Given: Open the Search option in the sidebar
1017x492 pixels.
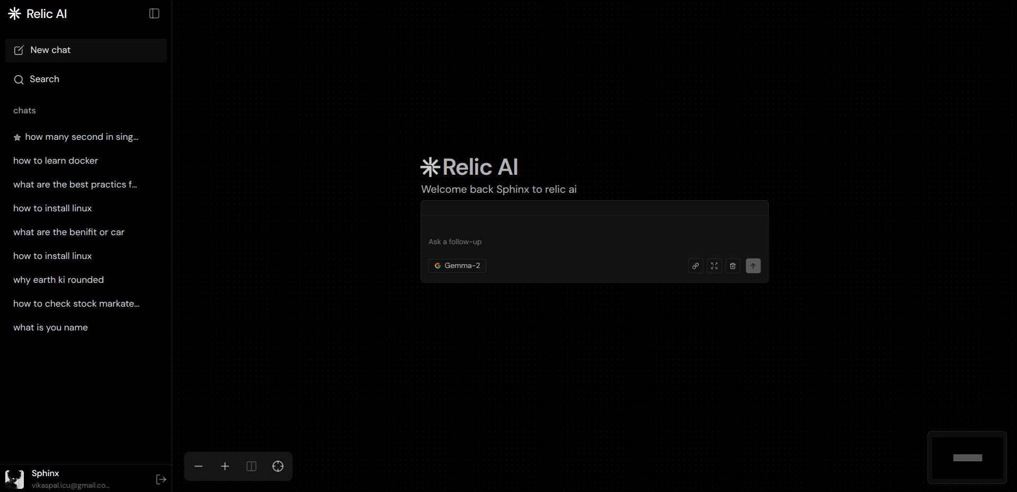Looking at the screenshot, I should pos(86,79).
